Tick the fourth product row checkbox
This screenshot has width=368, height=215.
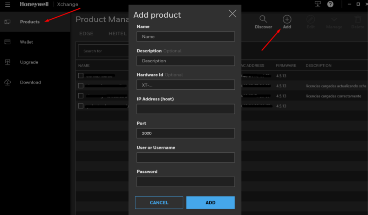tap(81, 106)
